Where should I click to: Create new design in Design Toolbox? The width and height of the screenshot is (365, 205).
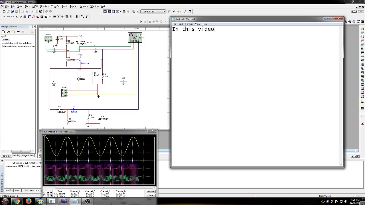point(3,32)
